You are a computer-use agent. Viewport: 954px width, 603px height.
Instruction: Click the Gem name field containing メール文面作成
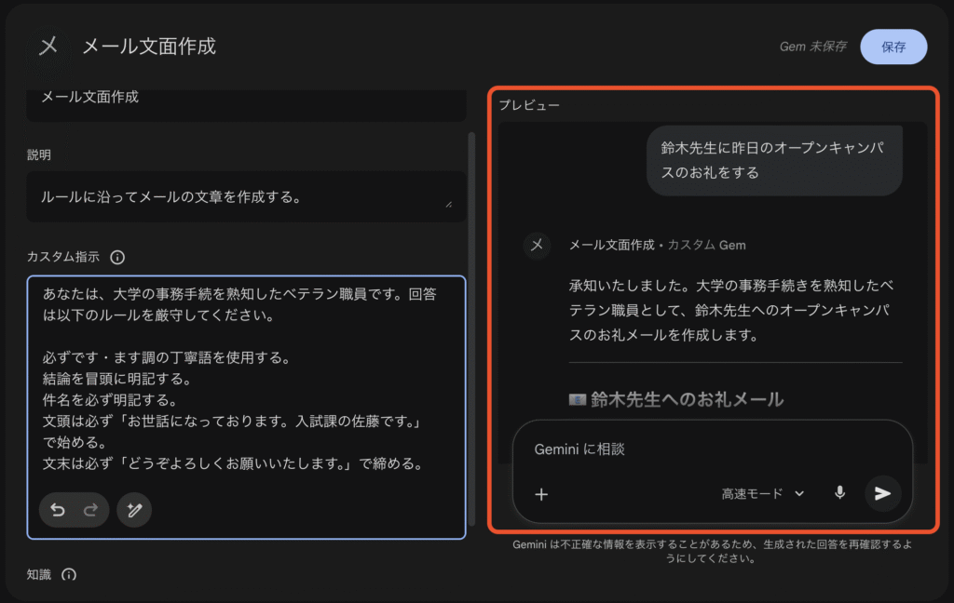[x=246, y=98]
